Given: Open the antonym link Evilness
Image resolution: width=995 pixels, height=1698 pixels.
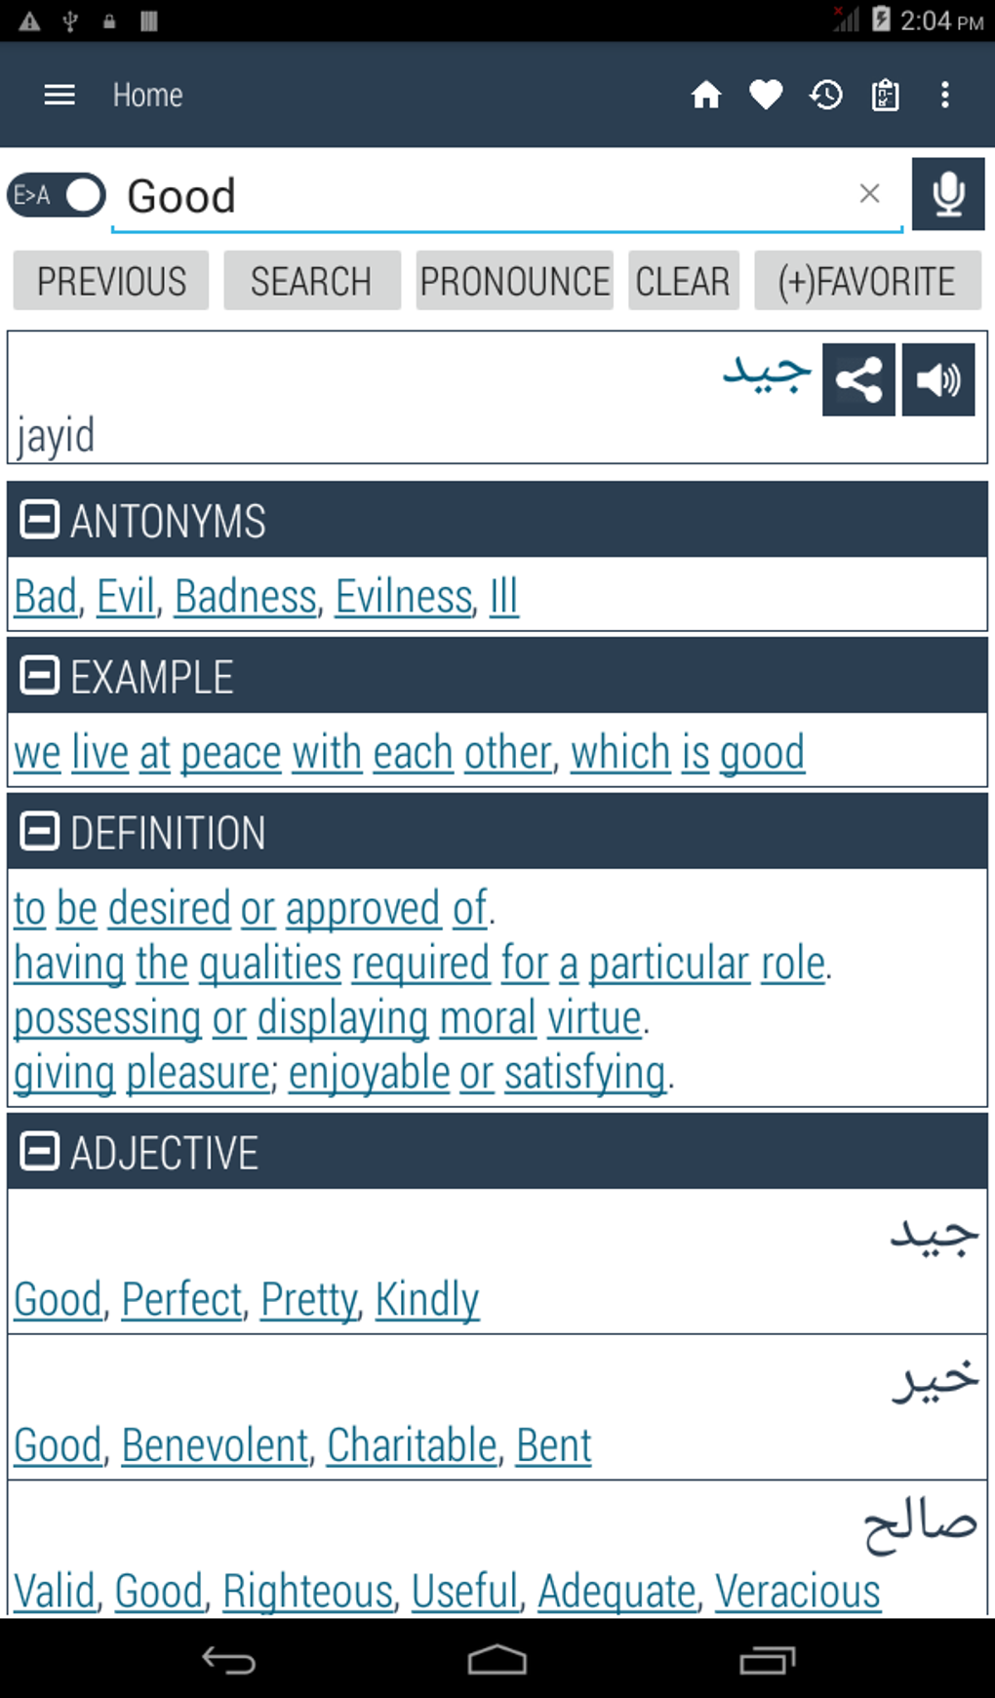Looking at the screenshot, I should (402, 596).
